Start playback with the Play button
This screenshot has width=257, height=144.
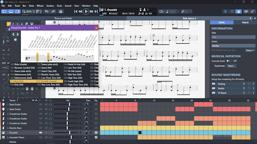pyautogui.click(x=86, y=11)
